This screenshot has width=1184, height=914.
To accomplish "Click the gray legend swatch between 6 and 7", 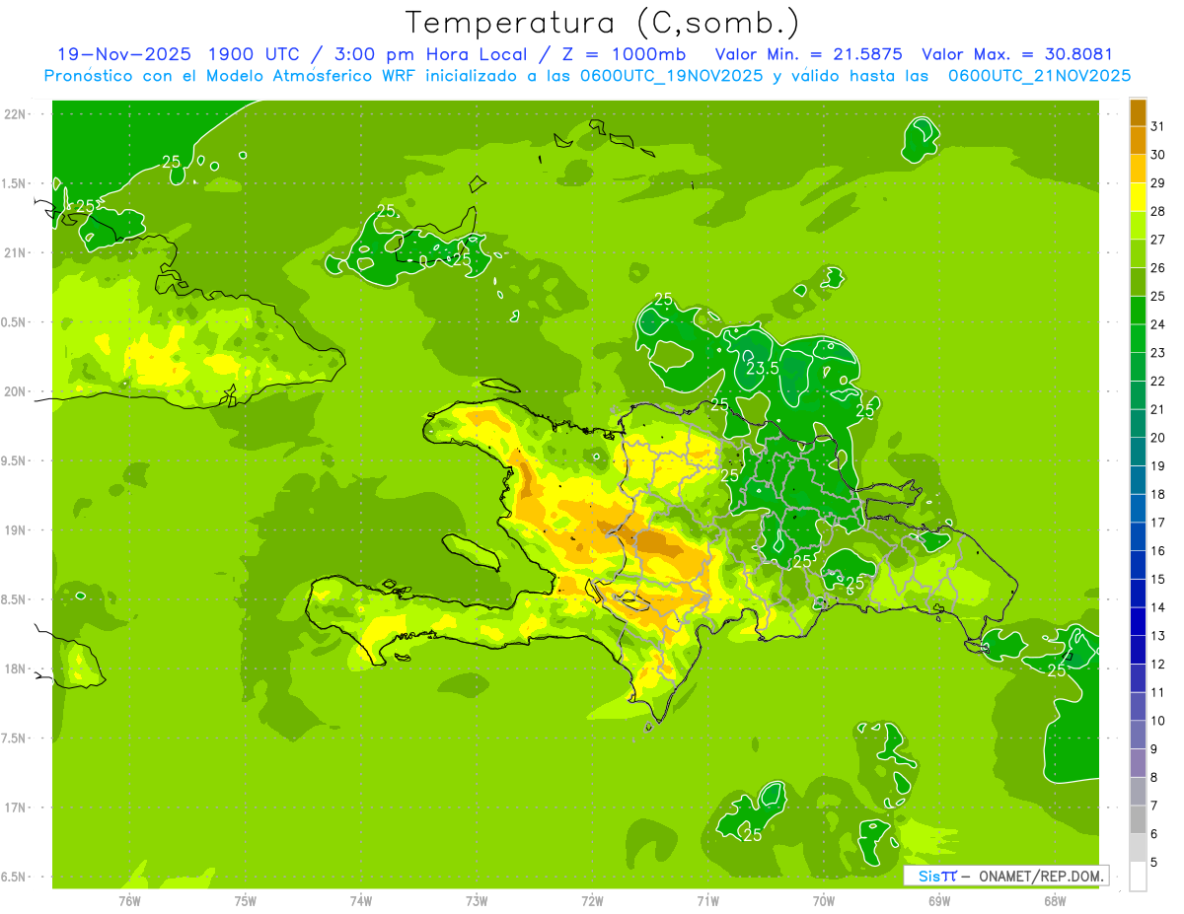I will [x=1138, y=819].
